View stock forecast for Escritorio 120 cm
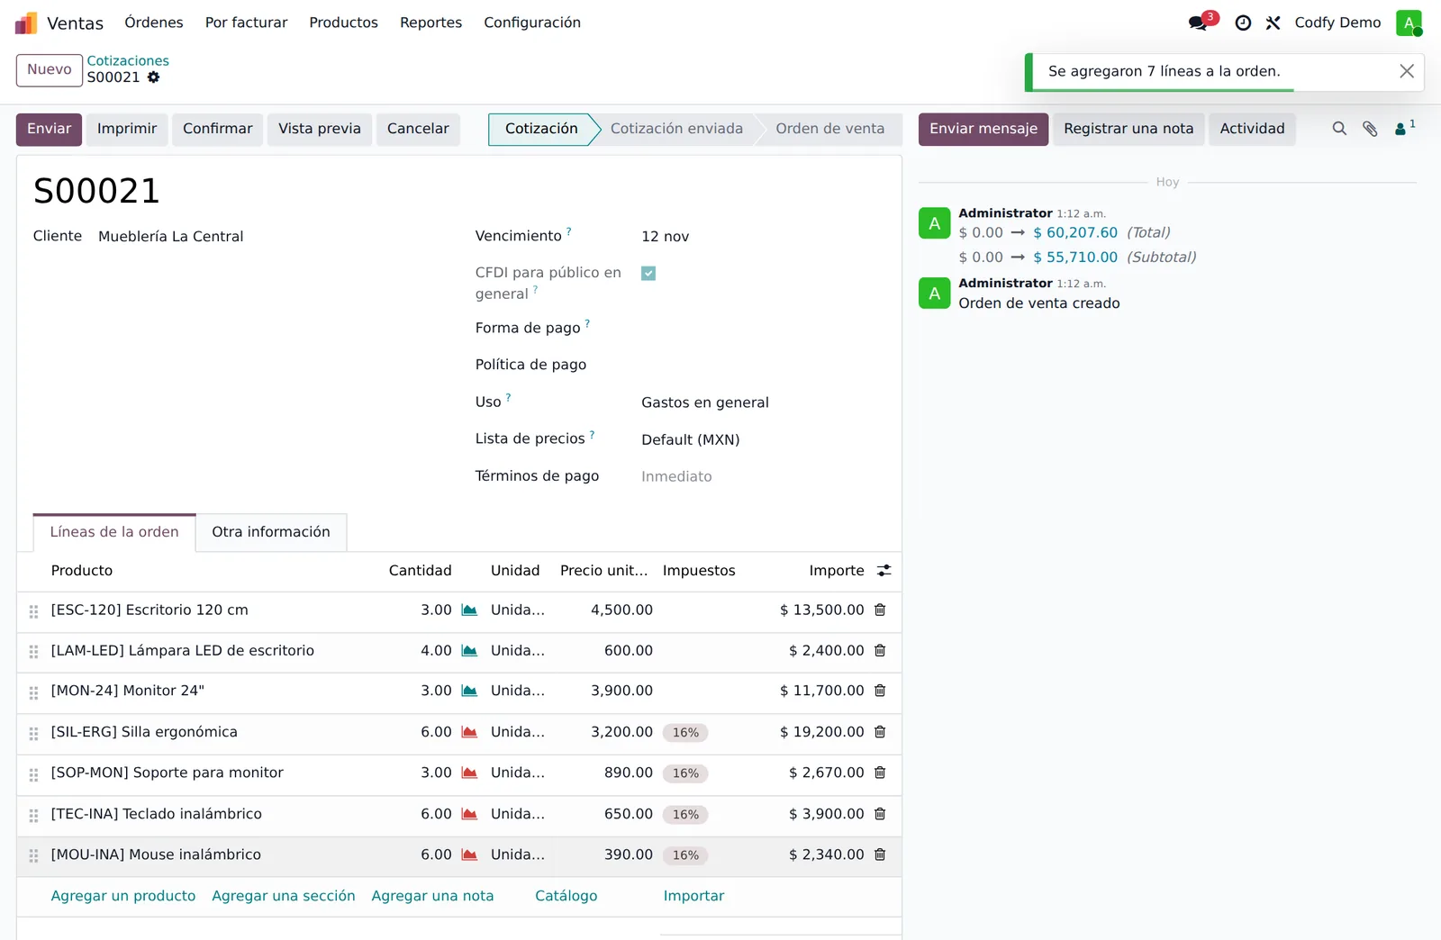 (469, 610)
